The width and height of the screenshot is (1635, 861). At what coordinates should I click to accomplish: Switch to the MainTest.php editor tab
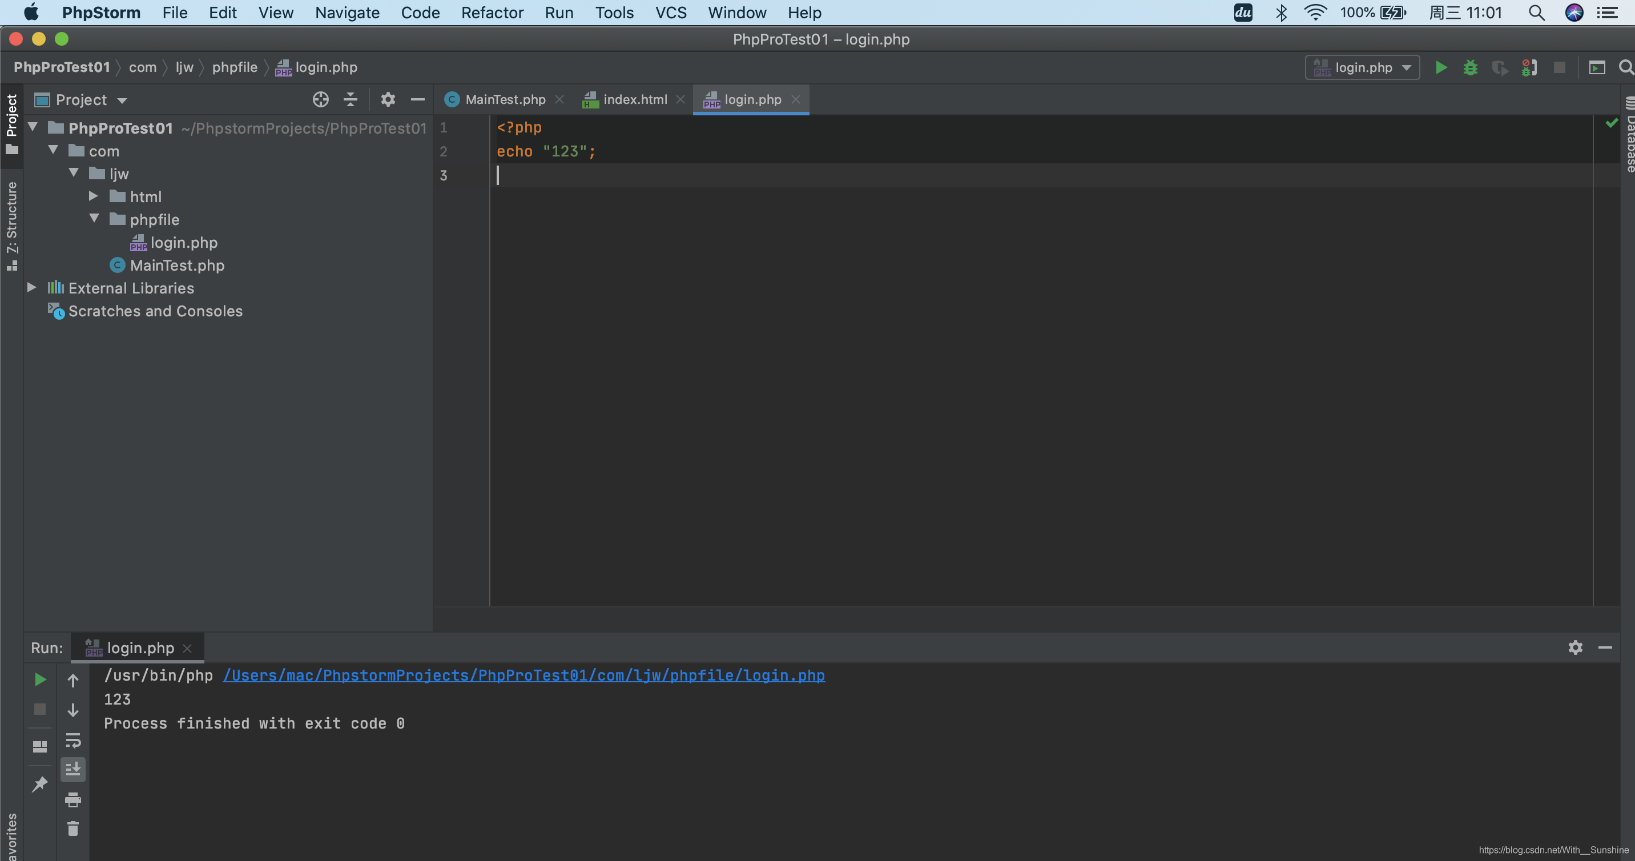pyautogui.click(x=505, y=100)
